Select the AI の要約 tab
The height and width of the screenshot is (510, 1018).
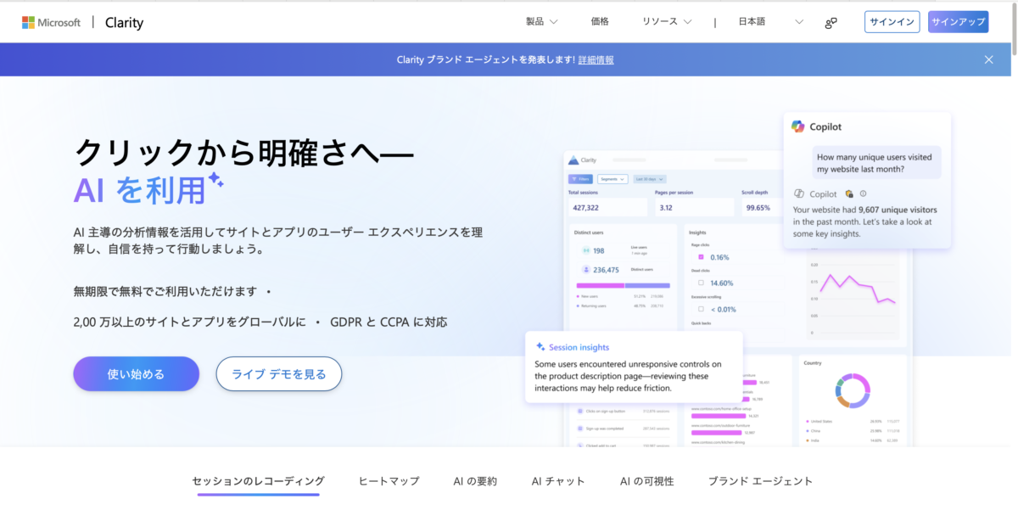[475, 481]
